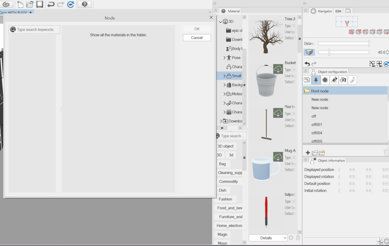This screenshot has height=246, width=389.
Task: Click the Fashion tag
Action: [225, 199]
